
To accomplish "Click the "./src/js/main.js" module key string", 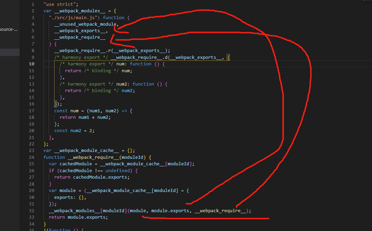I will click(73, 17).
